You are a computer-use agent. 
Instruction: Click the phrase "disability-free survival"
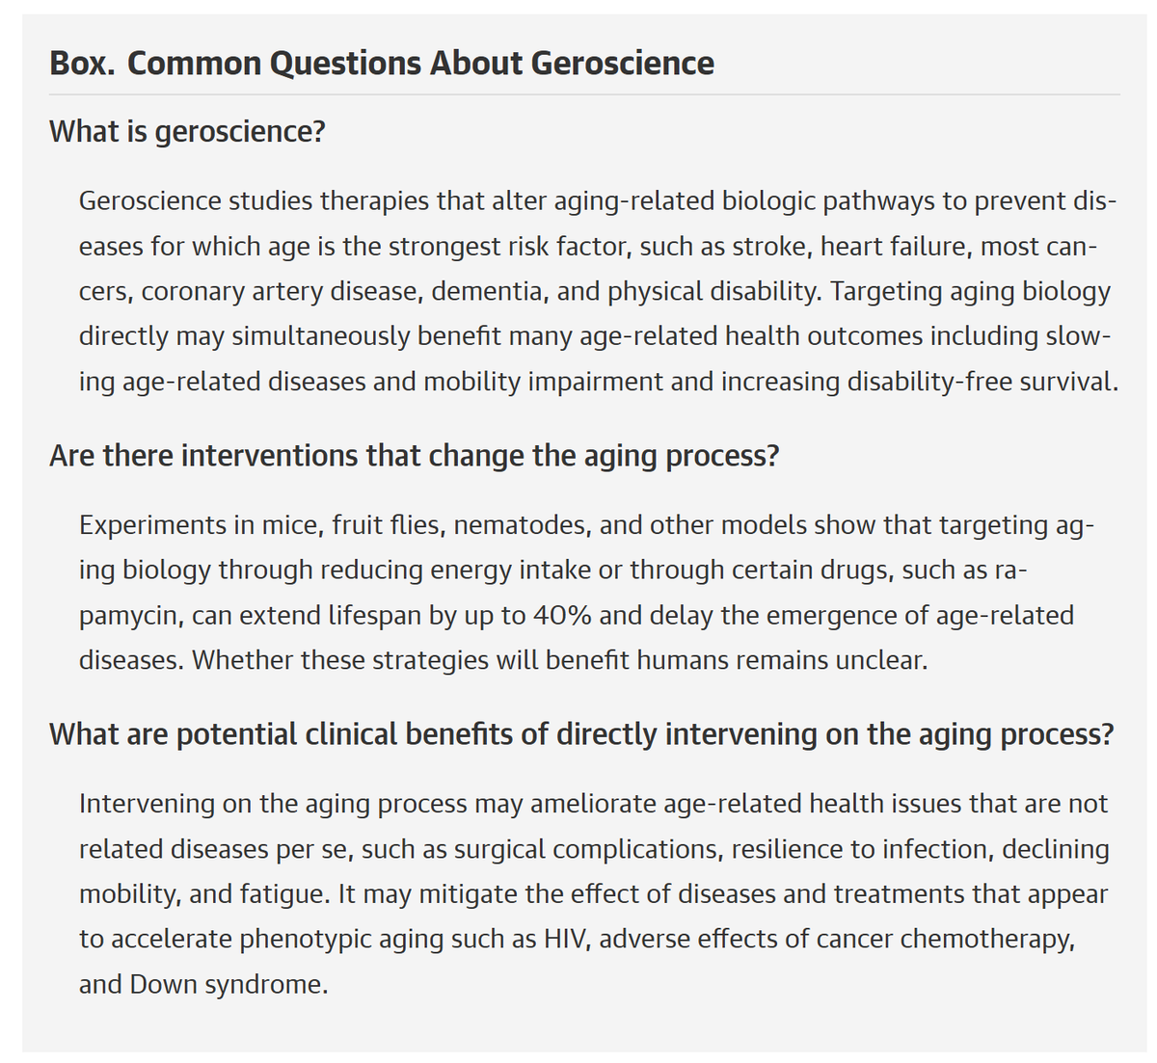(x=982, y=382)
